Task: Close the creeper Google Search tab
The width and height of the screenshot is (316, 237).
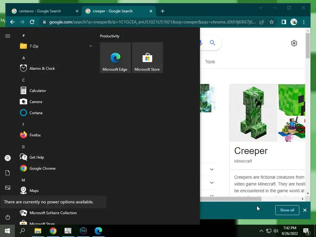Action: tap(151, 11)
